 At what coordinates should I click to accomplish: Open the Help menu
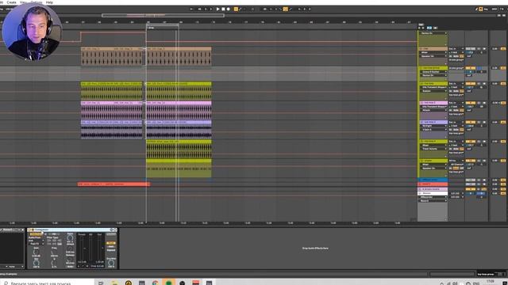tap(49, 2)
